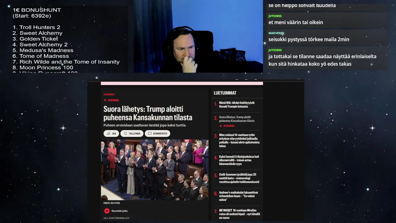
Task: Click chat message seisokki pystyssä törkee maila
Action: (x=309, y=39)
